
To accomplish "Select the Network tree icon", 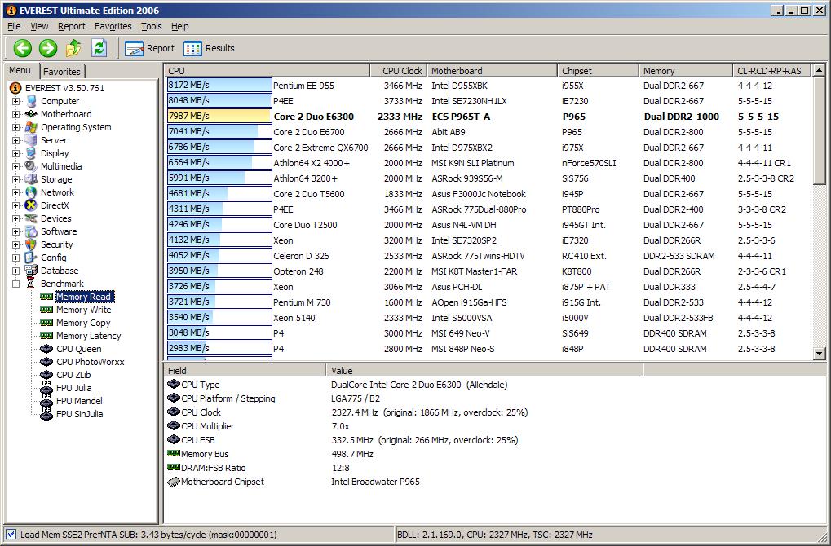I will pos(31,192).
